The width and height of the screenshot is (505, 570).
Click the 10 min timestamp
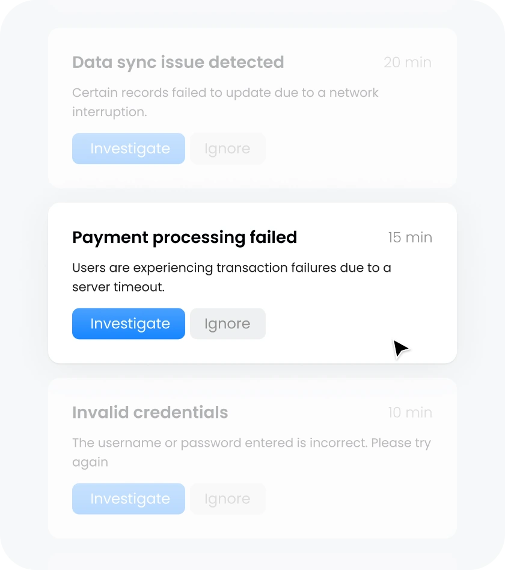click(410, 412)
